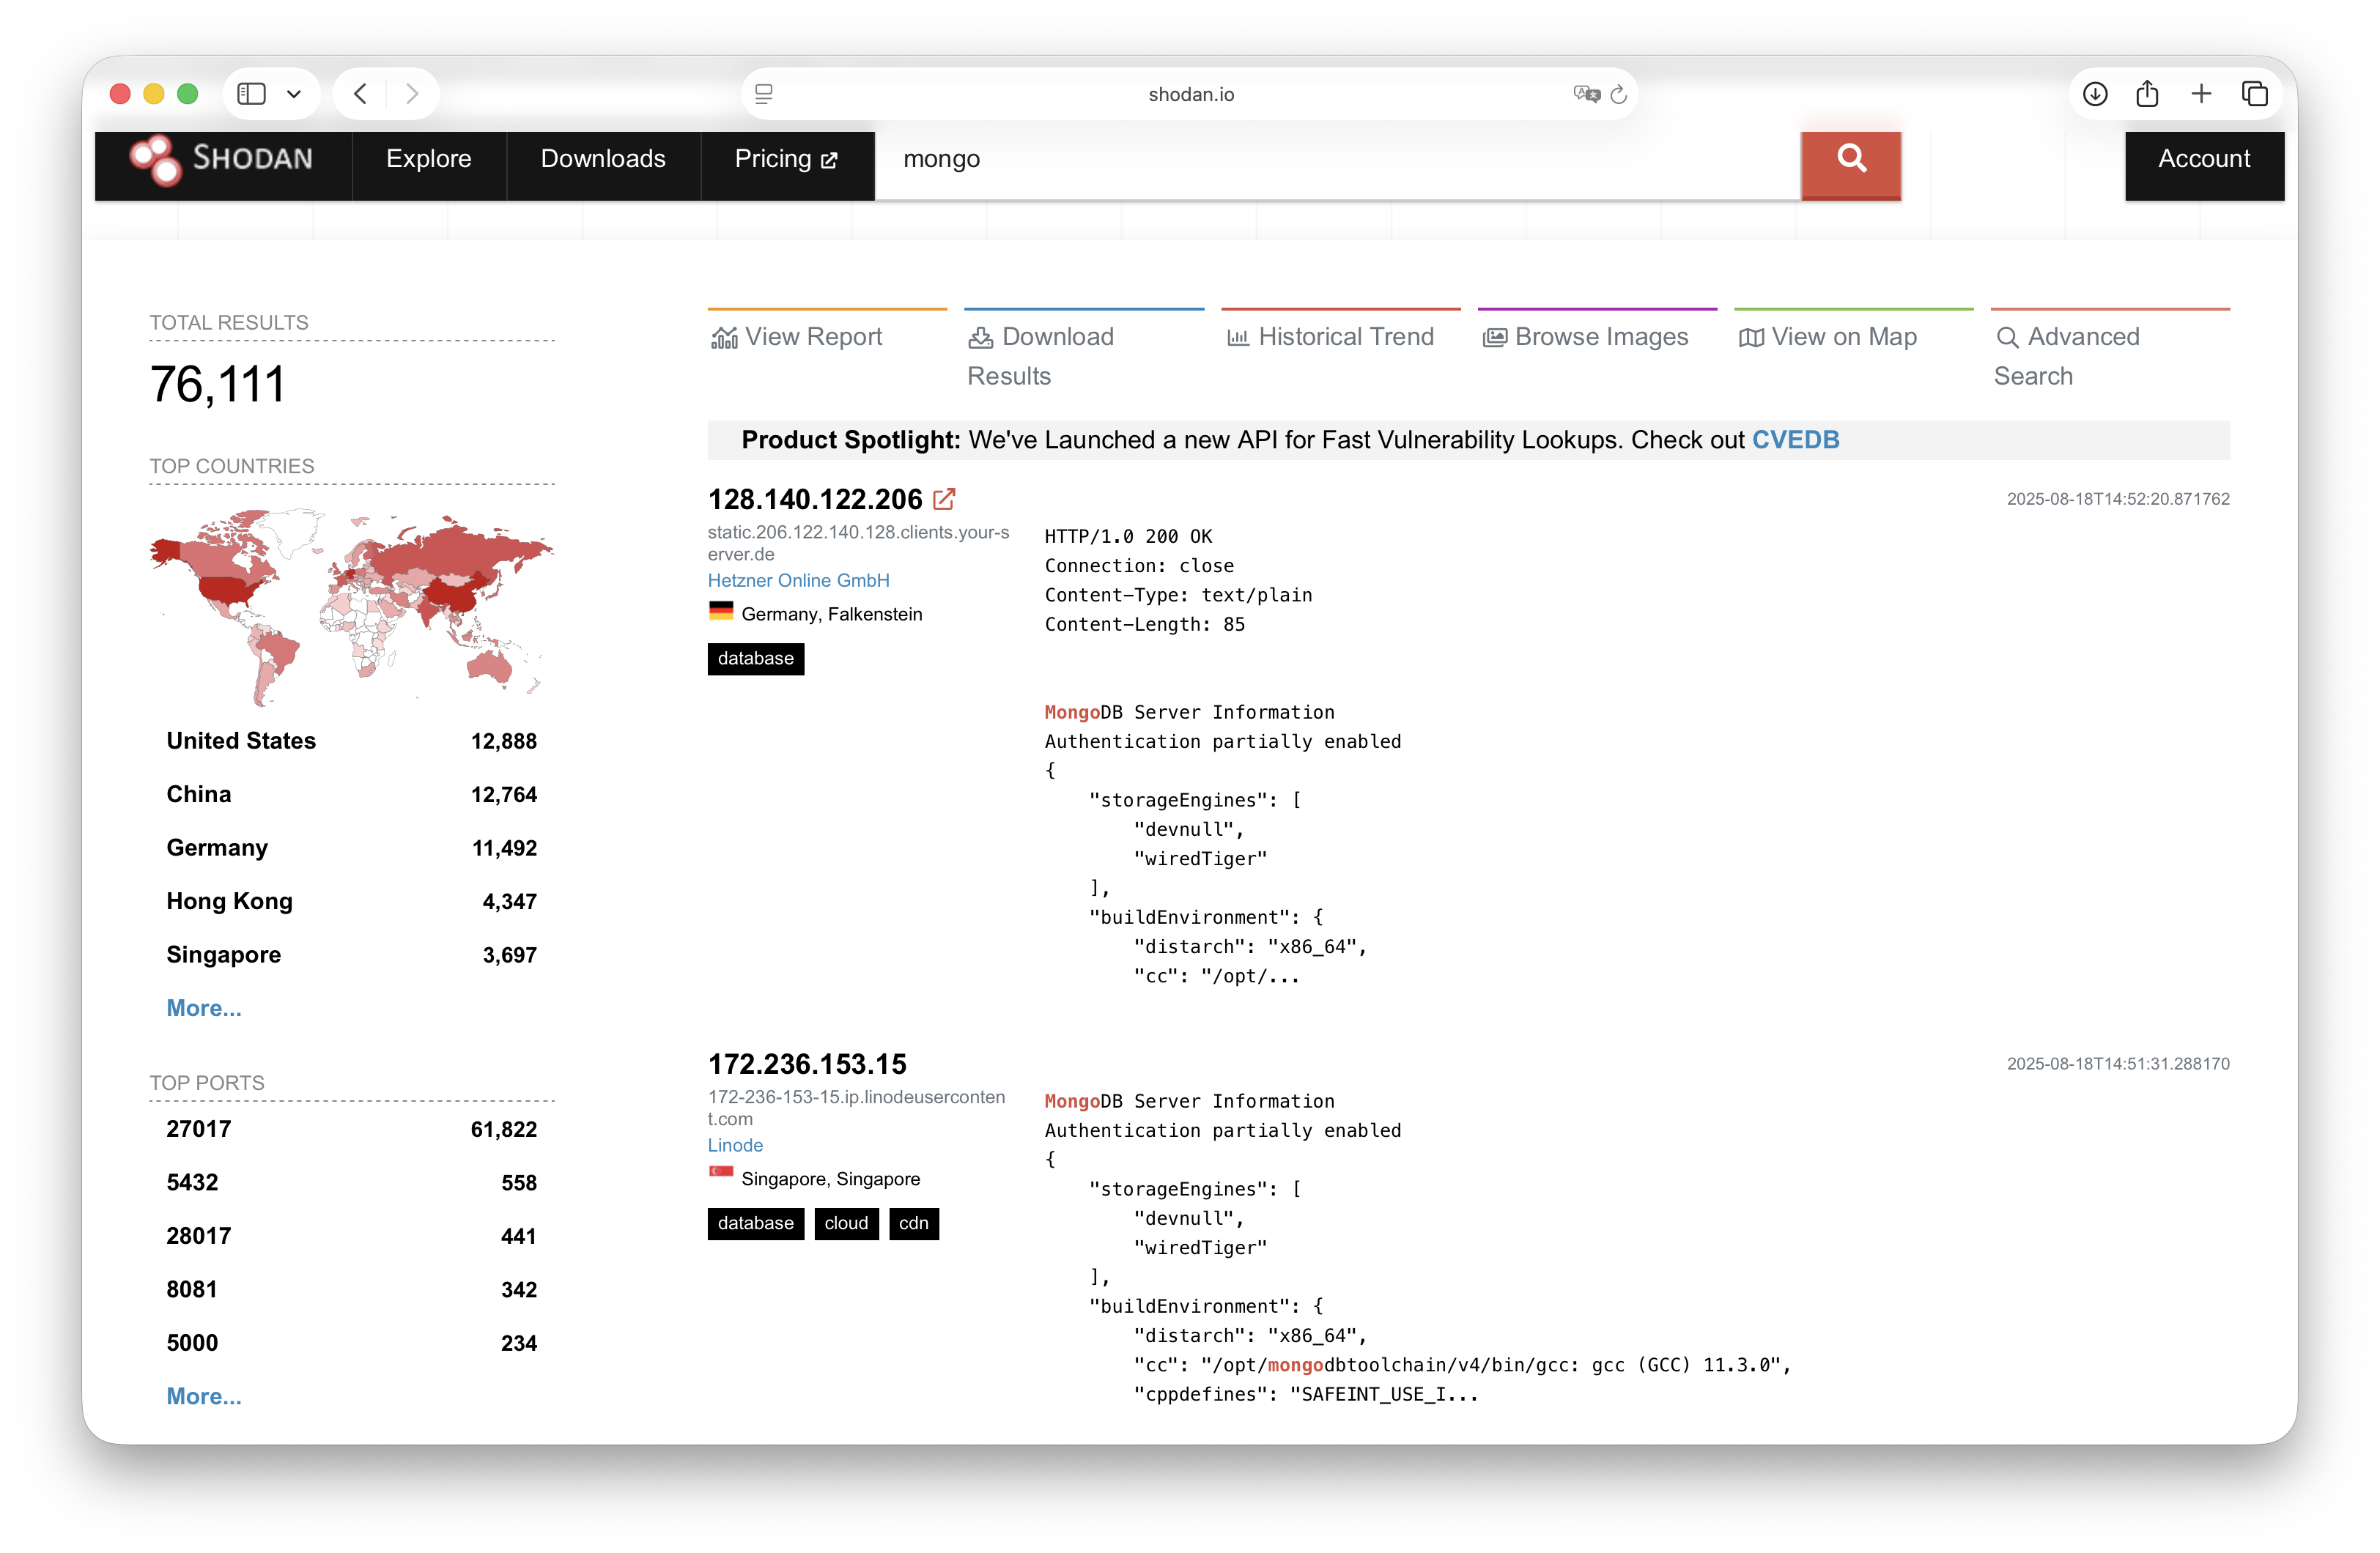The image size is (2380, 1553).
Task: Click the translate icon in address bar
Action: (x=1586, y=94)
